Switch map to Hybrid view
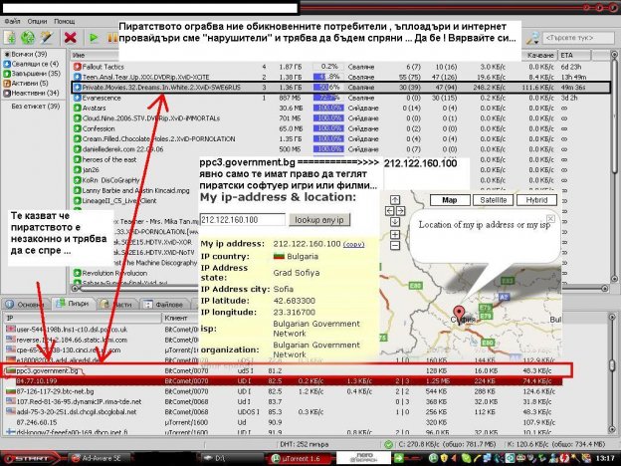The width and height of the screenshot is (621, 466). (535, 199)
